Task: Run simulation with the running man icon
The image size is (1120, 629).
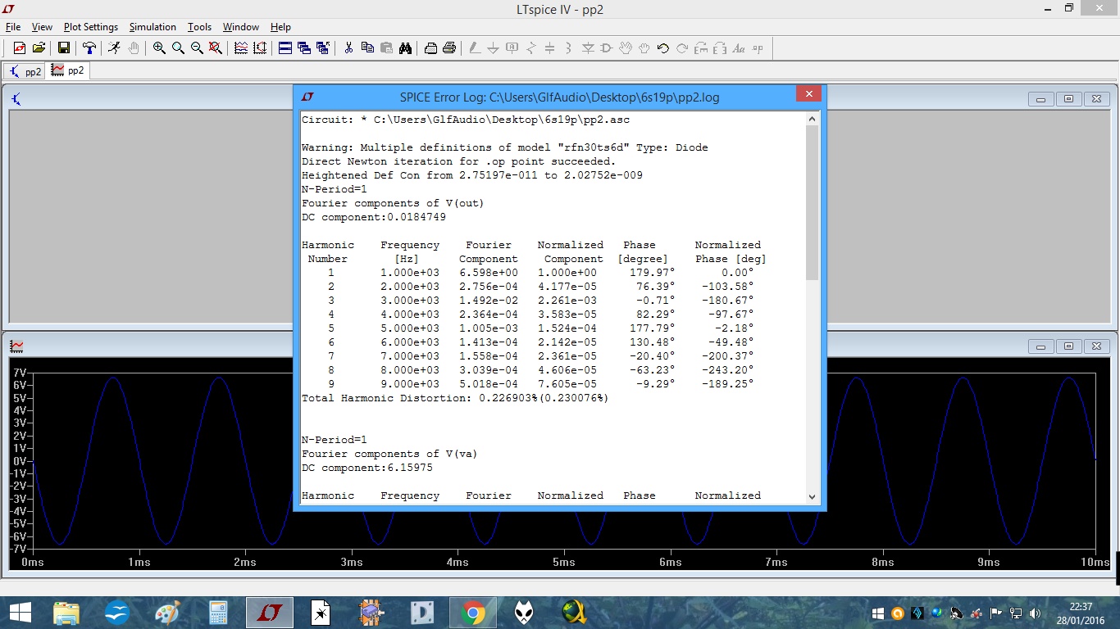Action: [x=114, y=48]
